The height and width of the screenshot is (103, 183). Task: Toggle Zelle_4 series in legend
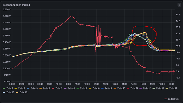point(45,88)
